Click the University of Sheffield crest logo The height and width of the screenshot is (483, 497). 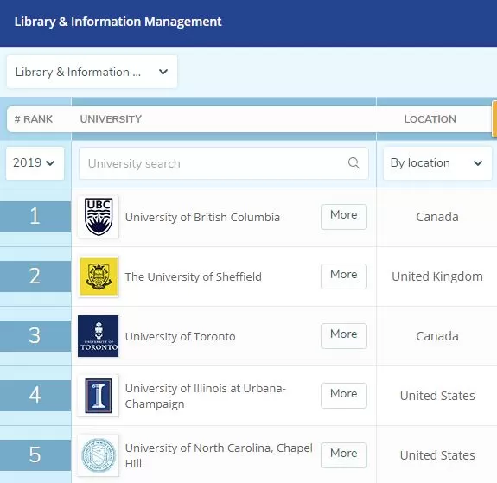(x=99, y=276)
